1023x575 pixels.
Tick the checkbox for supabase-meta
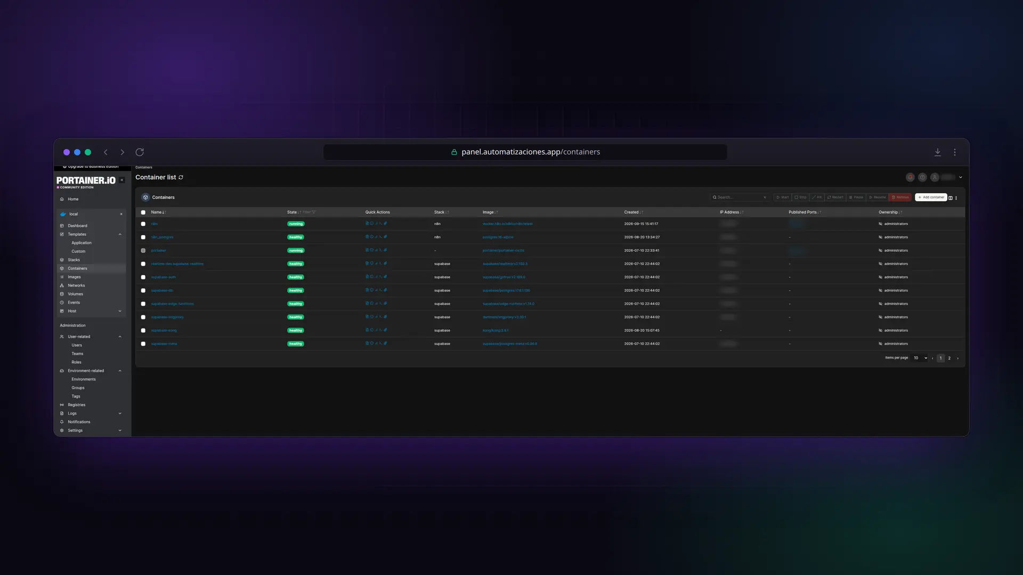[x=143, y=344]
